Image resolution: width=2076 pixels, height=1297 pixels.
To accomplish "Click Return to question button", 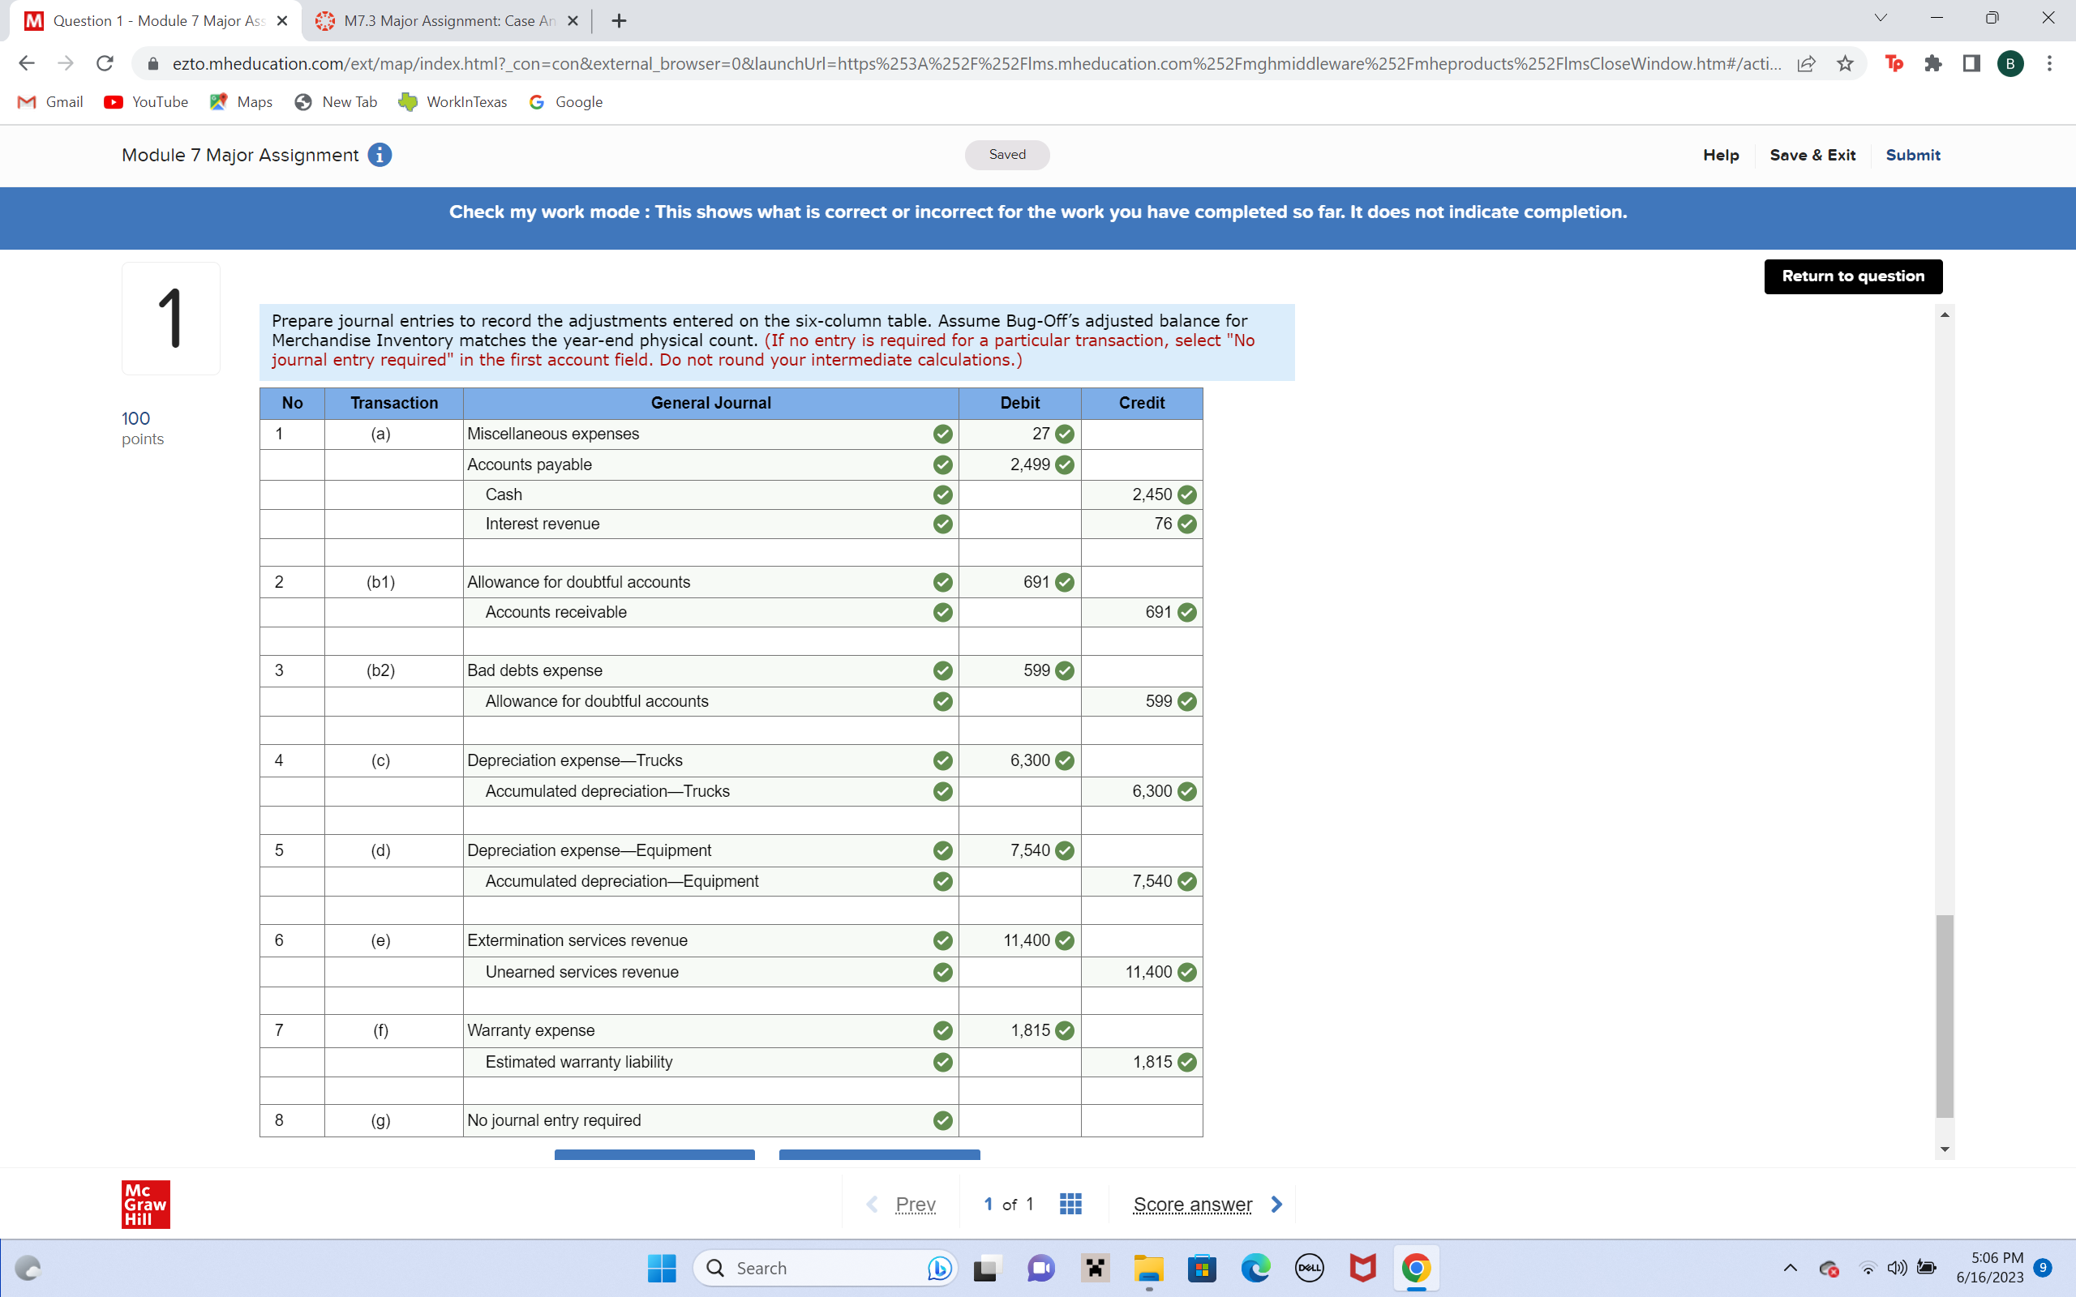I will (x=1853, y=276).
